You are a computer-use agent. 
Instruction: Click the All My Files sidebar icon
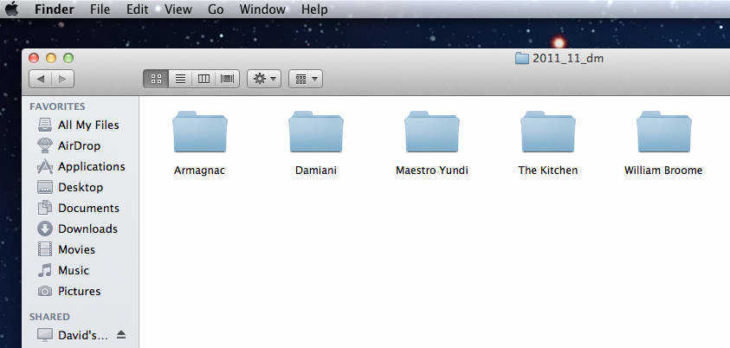[x=45, y=126]
